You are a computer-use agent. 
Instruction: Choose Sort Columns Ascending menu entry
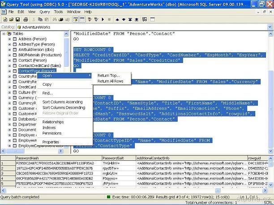[x=62, y=102]
